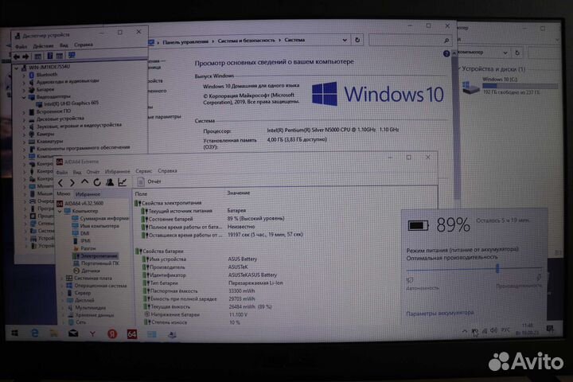Click Значение column header in AIDA64
The height and width of the screenshot is (382, 573).
pos(239,193)
